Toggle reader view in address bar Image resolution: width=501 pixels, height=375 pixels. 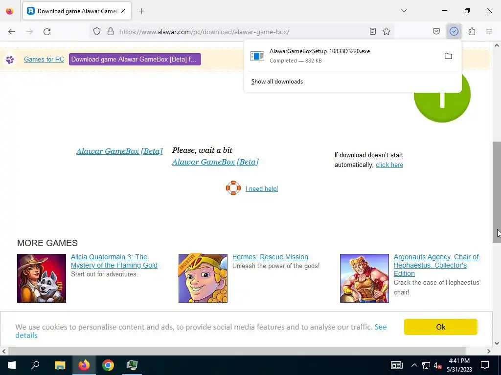tap(372, 31)
